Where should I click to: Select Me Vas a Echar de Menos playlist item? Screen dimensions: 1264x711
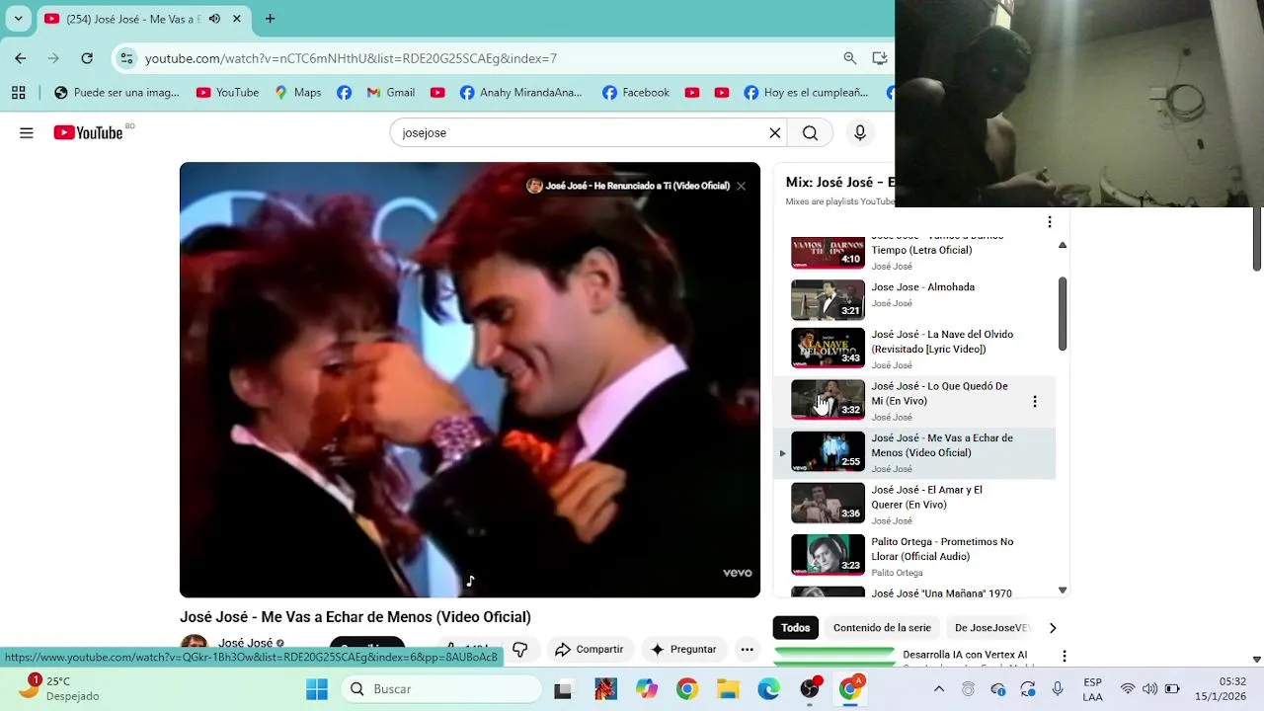click(913, 453)
